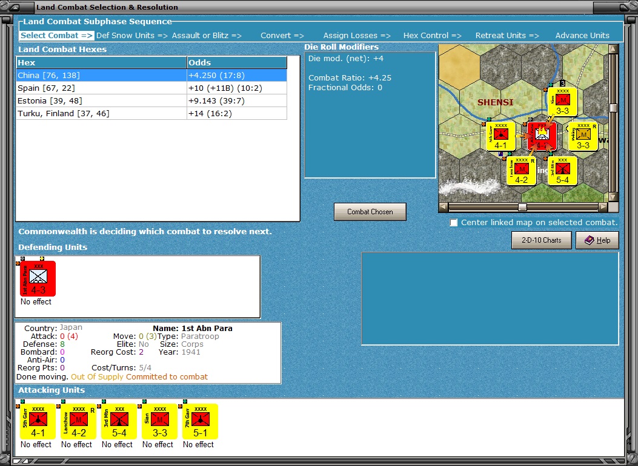
Task: Click the Retreat Units subphase step
Action: pos(507,35)
